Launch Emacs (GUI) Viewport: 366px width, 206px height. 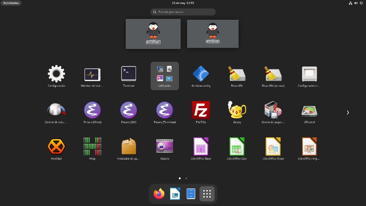pos(129,112)
